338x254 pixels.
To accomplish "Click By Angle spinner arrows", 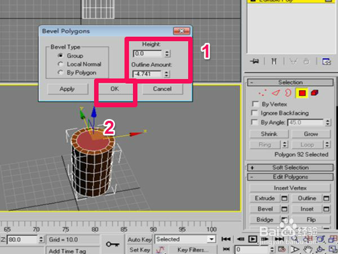I will [327, 122].
